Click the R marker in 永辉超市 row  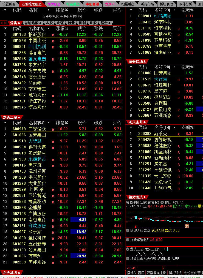click(53, 160)
